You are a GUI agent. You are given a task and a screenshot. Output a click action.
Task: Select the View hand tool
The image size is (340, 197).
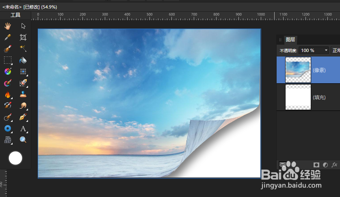point(8,26)
